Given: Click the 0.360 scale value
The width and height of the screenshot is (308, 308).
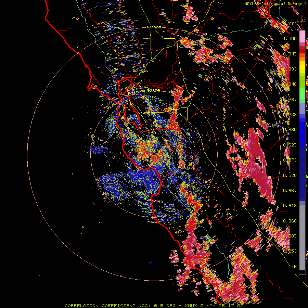Looking at the screenshot, I should coord(290,221).
